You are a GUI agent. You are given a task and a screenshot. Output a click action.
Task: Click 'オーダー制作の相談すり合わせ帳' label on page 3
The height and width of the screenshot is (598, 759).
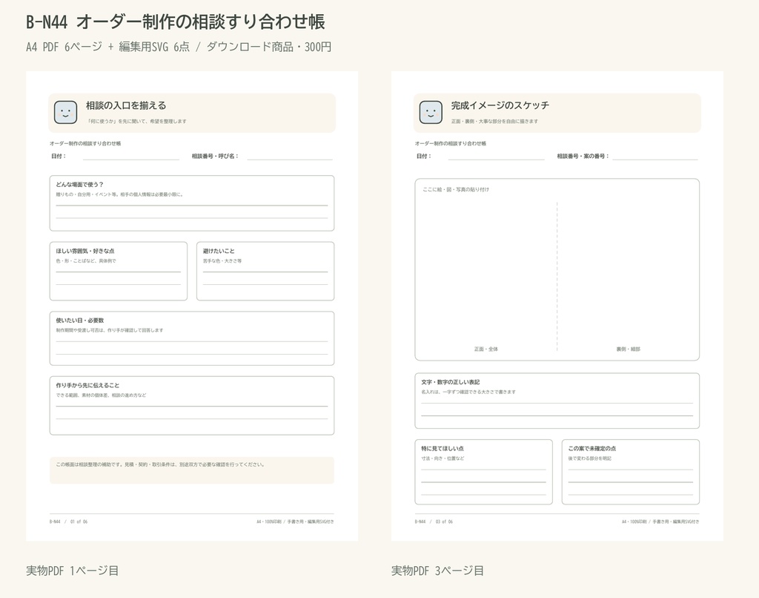pyautogui.click(x=451, y=143)
